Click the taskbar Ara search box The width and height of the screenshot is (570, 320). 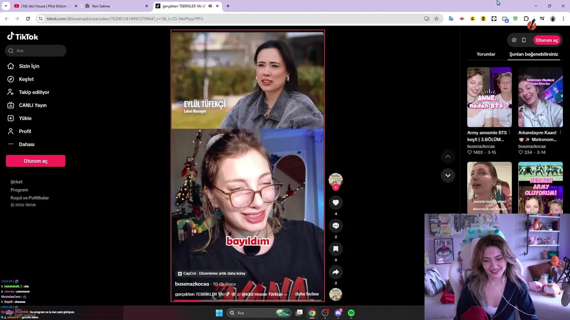tap(260, 313)
